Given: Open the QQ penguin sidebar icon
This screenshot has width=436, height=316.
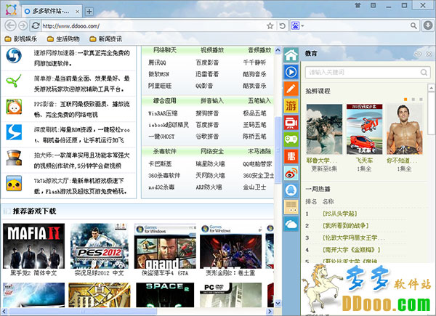Looking at the screenshot, I should [291, 190].
